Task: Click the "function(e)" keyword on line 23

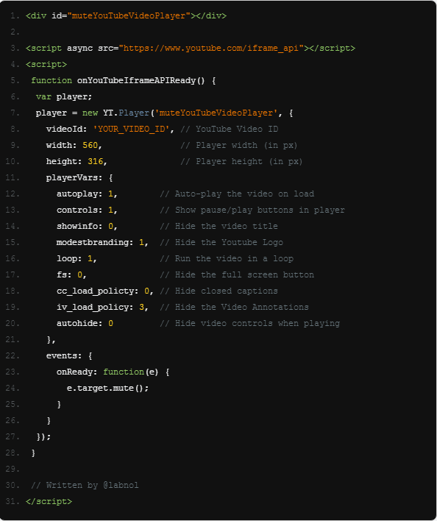Action: click(131, 372)
